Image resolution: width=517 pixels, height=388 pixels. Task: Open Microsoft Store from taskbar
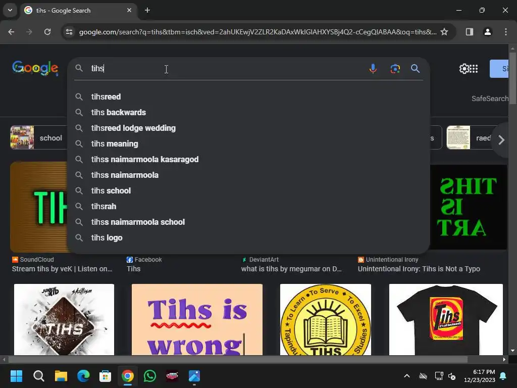(105, 376)
